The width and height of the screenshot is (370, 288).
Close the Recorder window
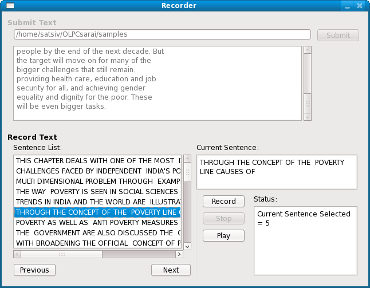[x=360, y=6]
